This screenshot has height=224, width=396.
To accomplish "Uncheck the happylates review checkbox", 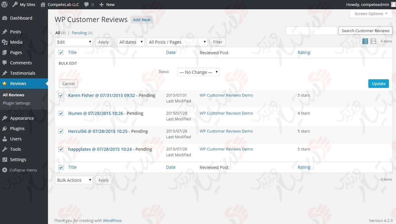I will (61, 149).
